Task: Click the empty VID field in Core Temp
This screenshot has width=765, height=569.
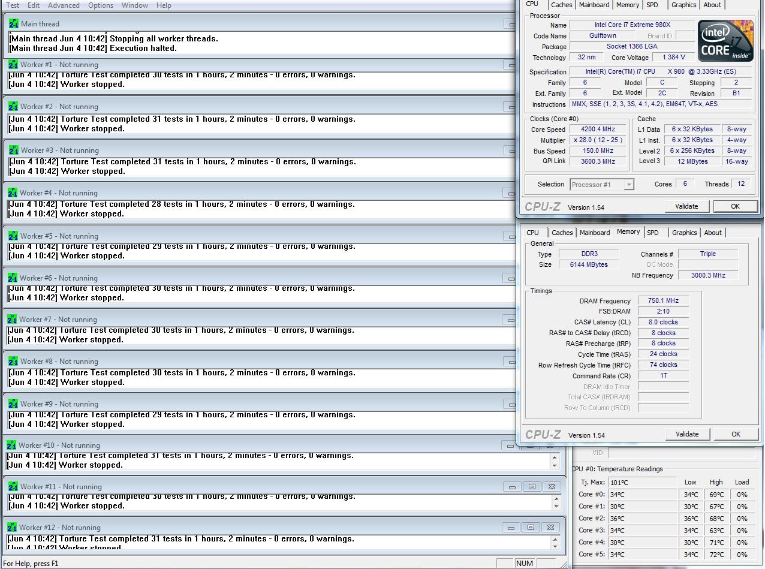Action: 682,453
